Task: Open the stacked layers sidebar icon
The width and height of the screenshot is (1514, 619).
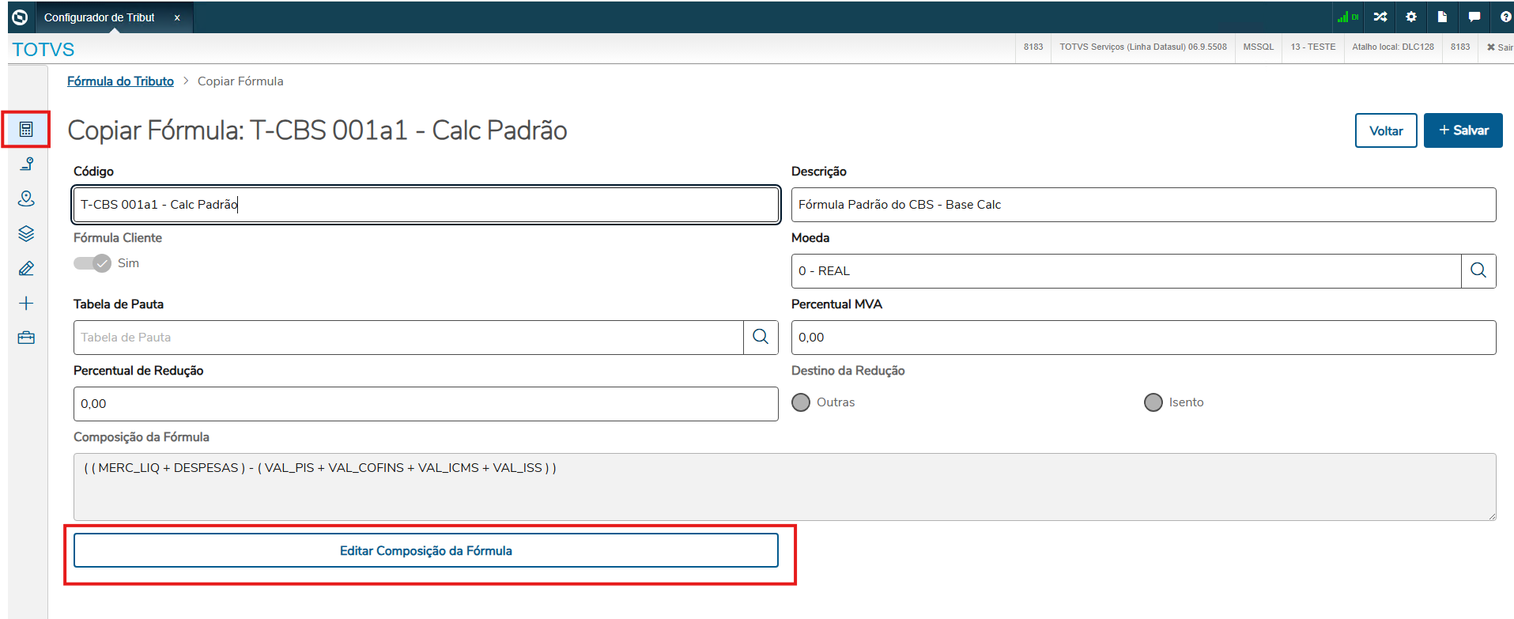Action: [26, 233]
